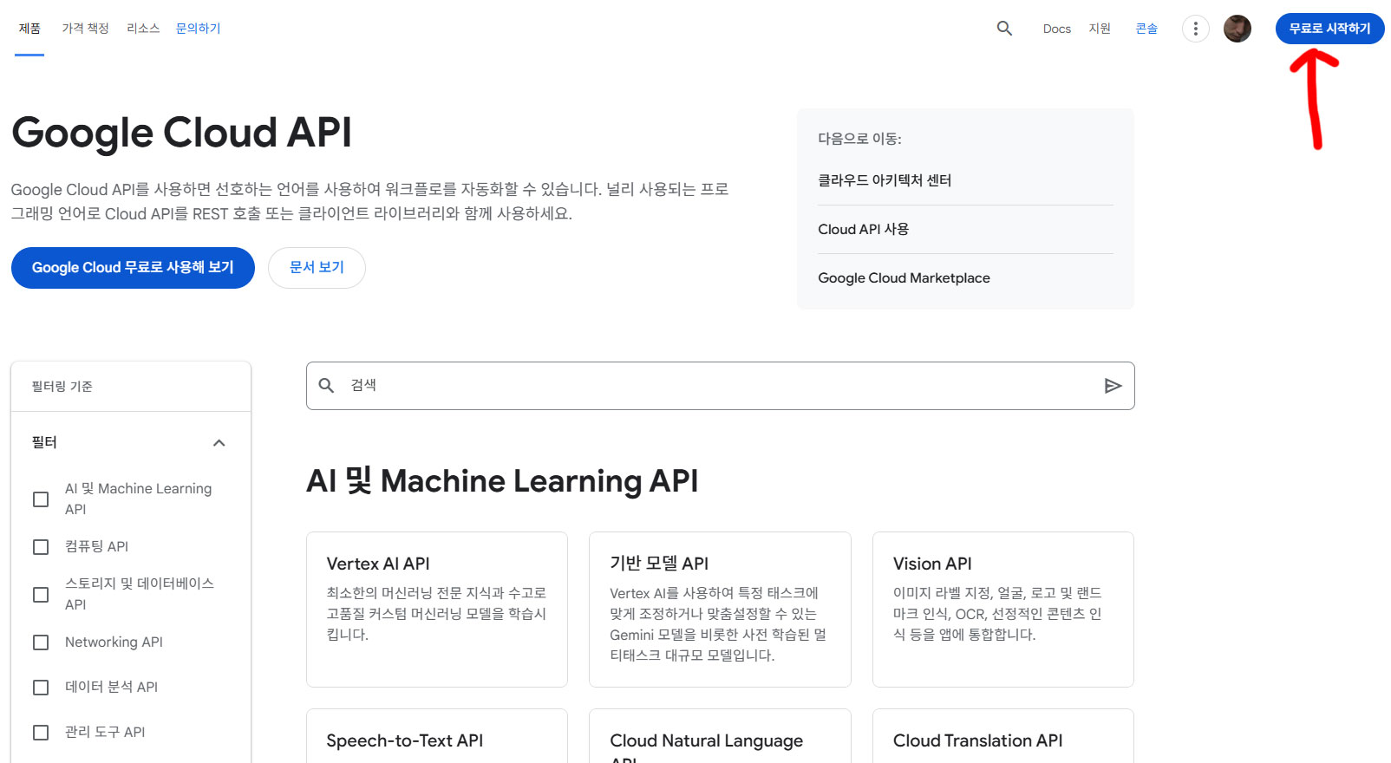Open the 가격 책정 tab
Image resolution: width=1391 pixels, height=763 pixels.
click(x=85, y=29)
